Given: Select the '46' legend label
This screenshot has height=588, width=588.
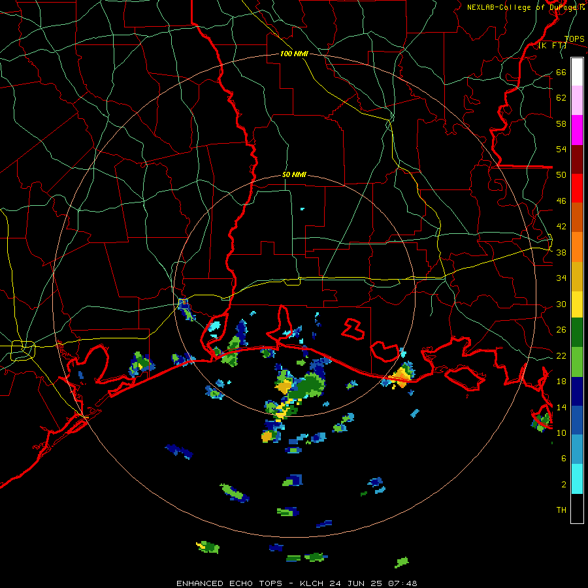Looking at the screenshot, I should coord(561,201).
